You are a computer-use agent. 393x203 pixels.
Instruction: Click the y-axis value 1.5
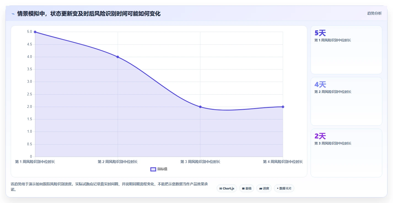[29, 119]
